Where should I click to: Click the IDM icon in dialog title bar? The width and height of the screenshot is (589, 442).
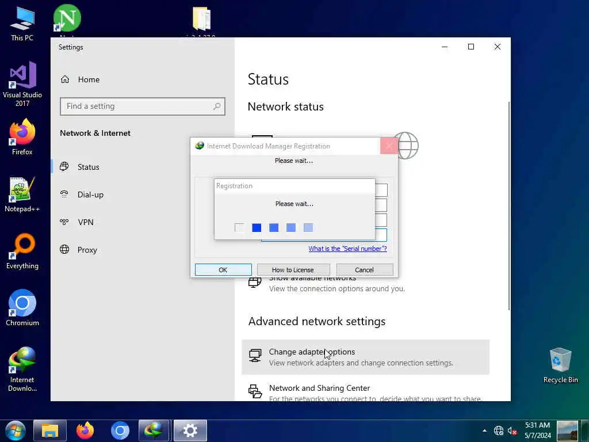coord(200,146)
